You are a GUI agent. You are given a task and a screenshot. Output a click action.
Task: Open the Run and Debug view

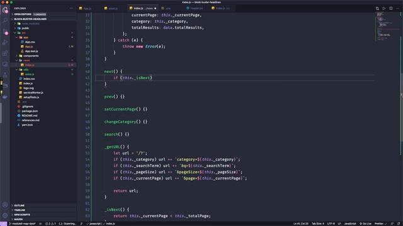[5, 43]
